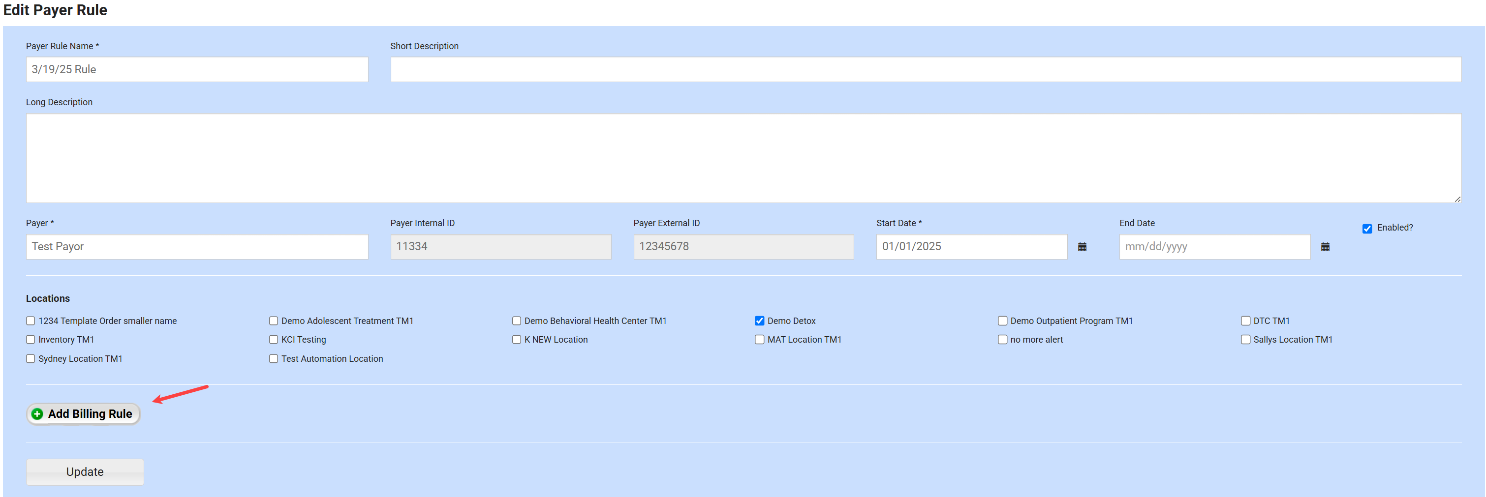Open the Start Date calendar picker
The image size is (1486, 497).
[1083, 247]
